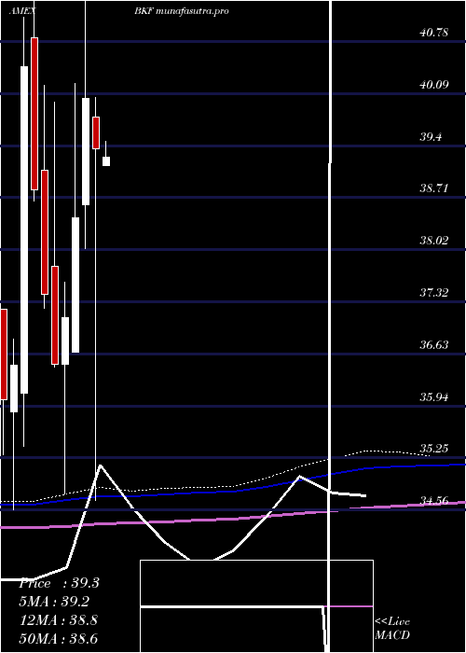Select the small last white candle near 39.2
This screenshot has width=466, height=653.
click(x=106, y=161)
